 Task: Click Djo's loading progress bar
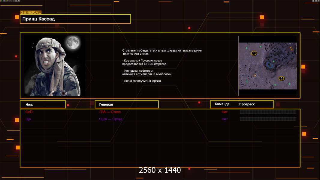[x=268, y=119]
